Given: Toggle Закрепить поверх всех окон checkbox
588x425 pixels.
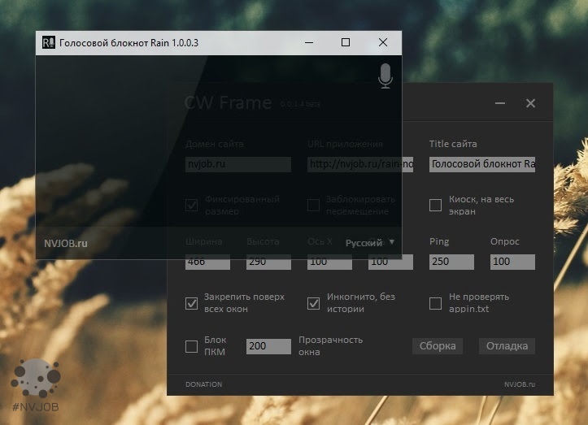Looking at the screenshot, I should 192,303.
